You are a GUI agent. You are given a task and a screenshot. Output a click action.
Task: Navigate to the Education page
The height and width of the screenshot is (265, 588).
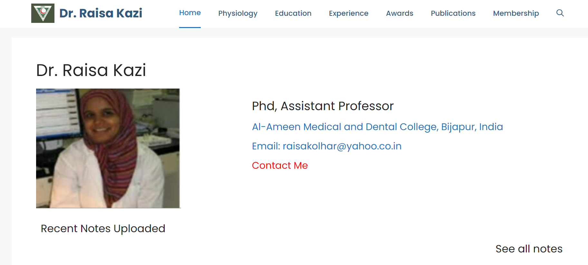(293, 13)
